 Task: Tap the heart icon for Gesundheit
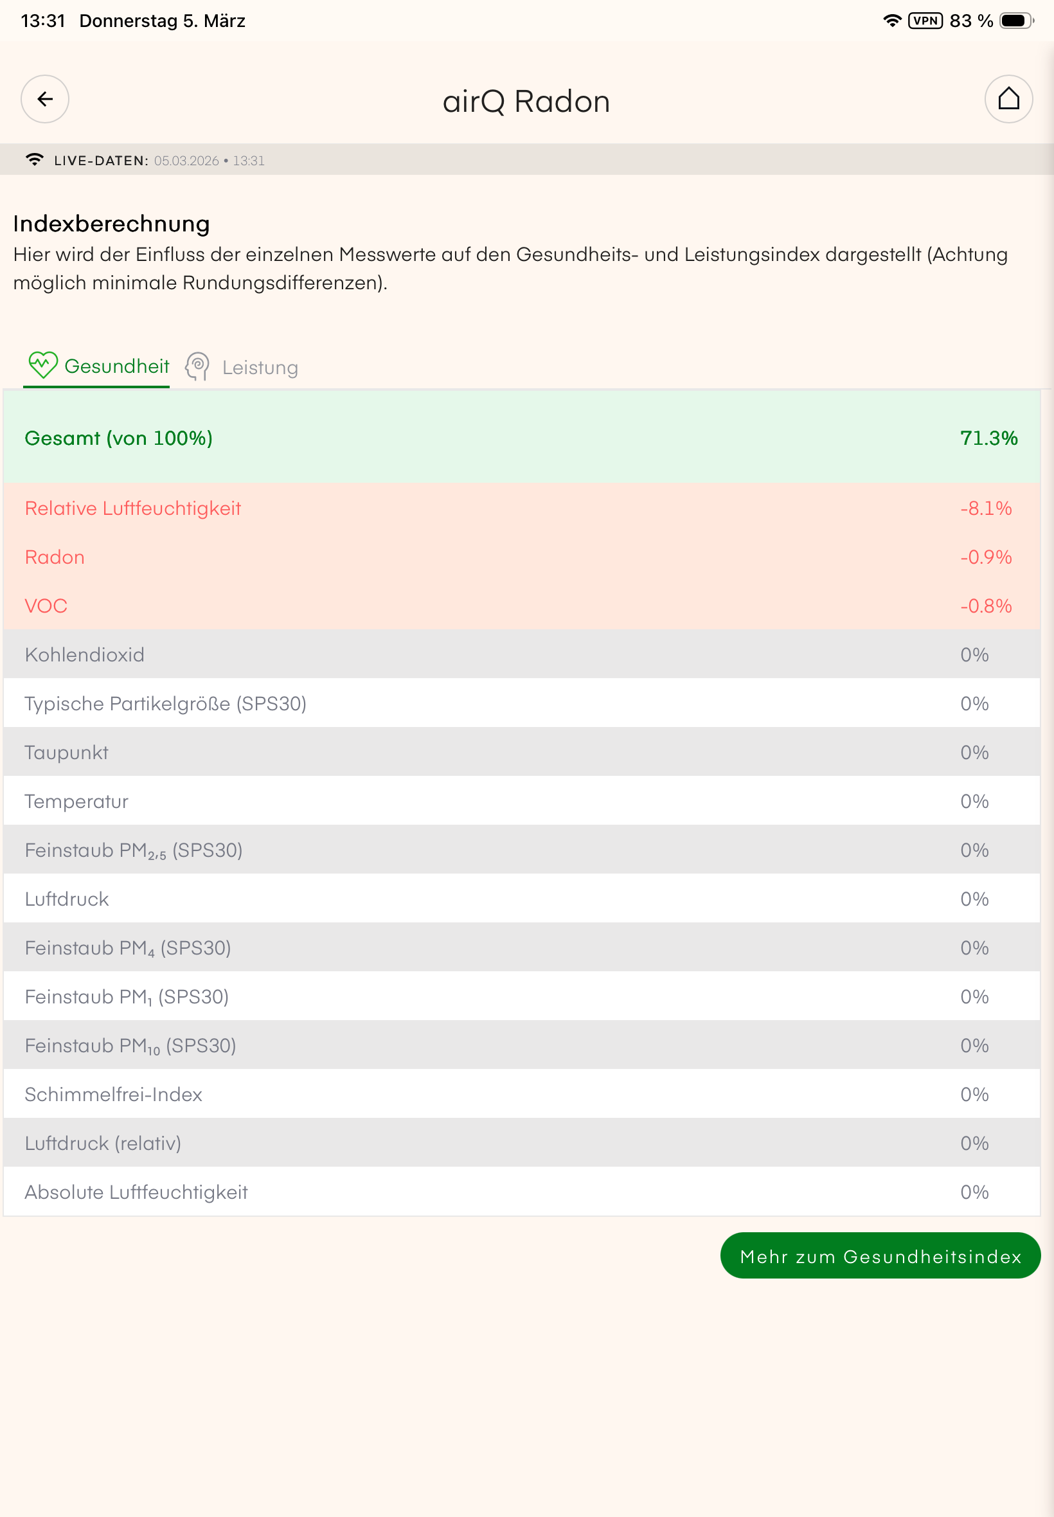(x=43, y=365)
